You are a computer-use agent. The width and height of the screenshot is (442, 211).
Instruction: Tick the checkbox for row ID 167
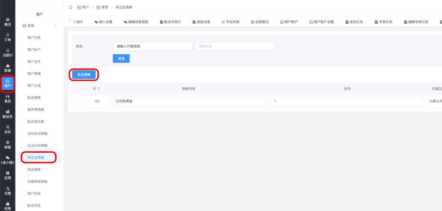[x=78, y=101]
